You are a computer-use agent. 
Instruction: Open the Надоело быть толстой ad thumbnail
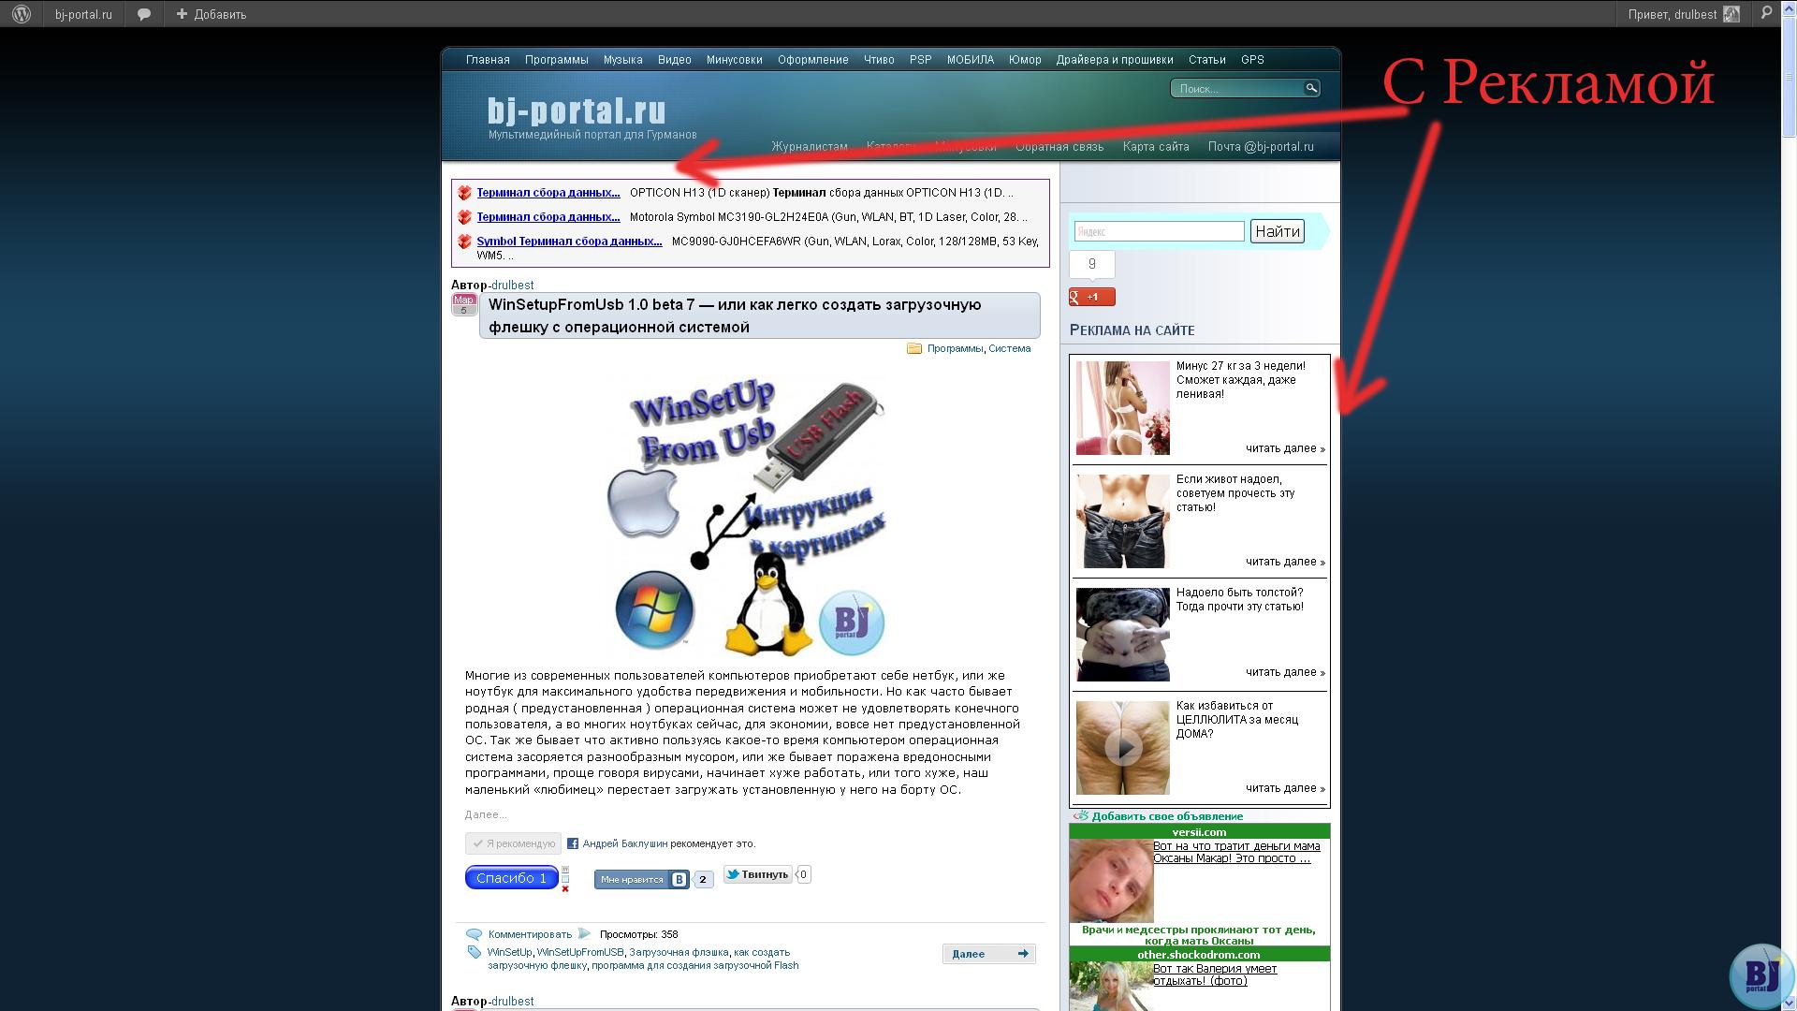pos(1122,635)
